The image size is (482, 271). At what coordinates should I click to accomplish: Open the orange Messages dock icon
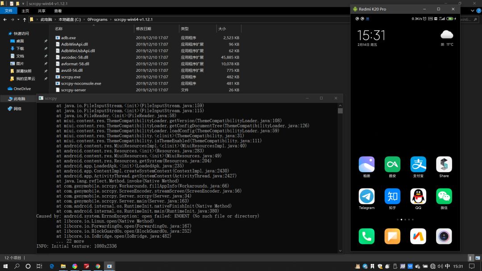[392, 236]
